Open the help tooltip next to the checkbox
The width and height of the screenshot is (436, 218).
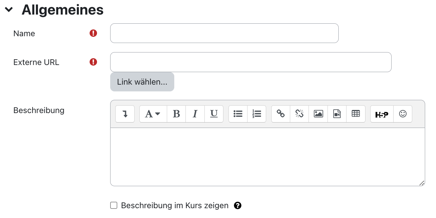click(x=238, y=205)
